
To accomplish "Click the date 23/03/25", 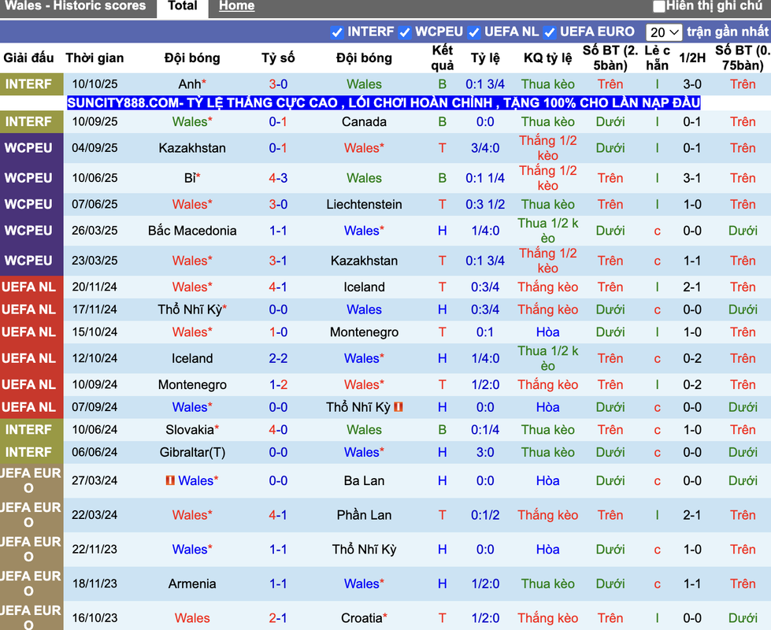I will click(95, 261).
